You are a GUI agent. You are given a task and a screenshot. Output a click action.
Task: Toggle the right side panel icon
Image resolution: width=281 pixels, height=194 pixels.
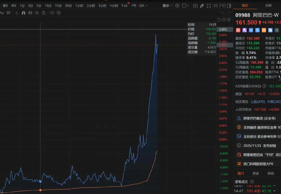[x=229, y=6]
